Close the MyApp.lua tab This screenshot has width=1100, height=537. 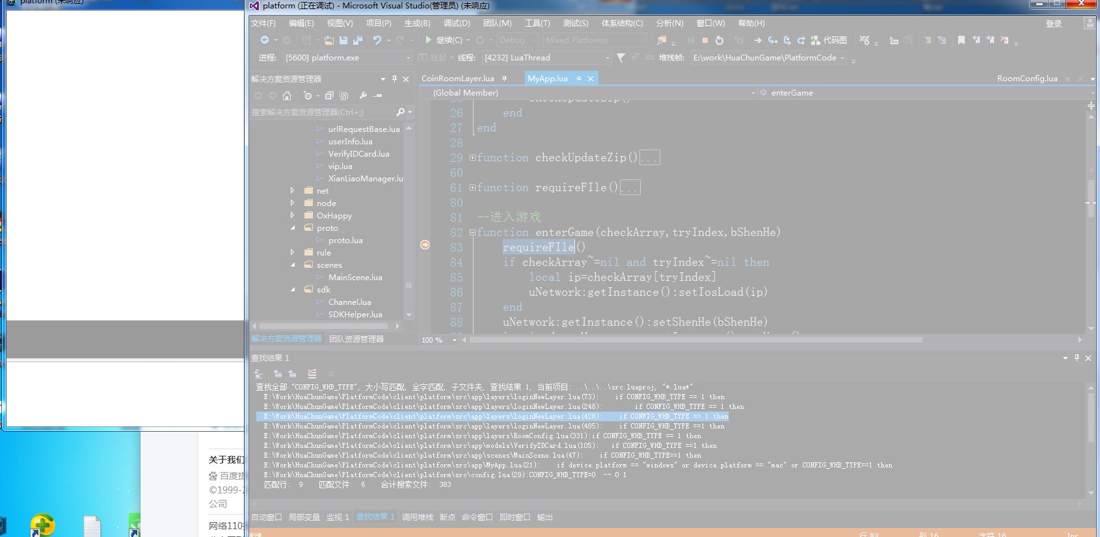point(591,79)
